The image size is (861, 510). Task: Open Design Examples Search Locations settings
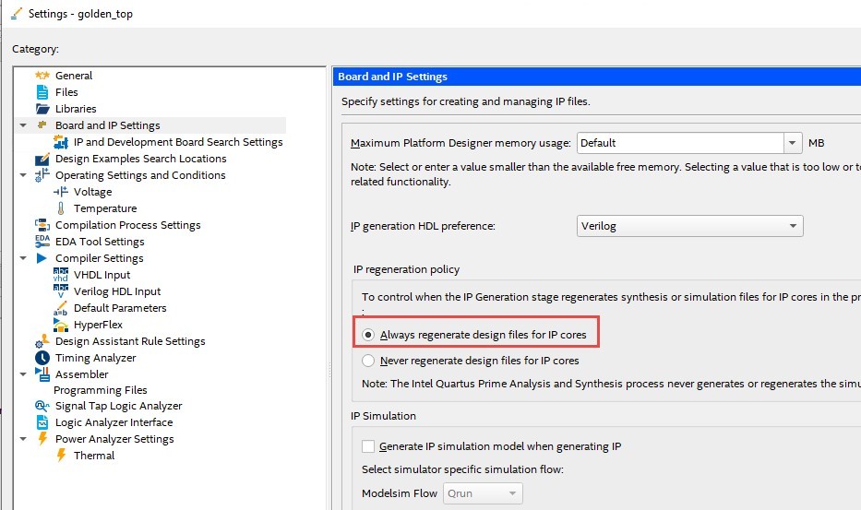click(x=140, y=159)
